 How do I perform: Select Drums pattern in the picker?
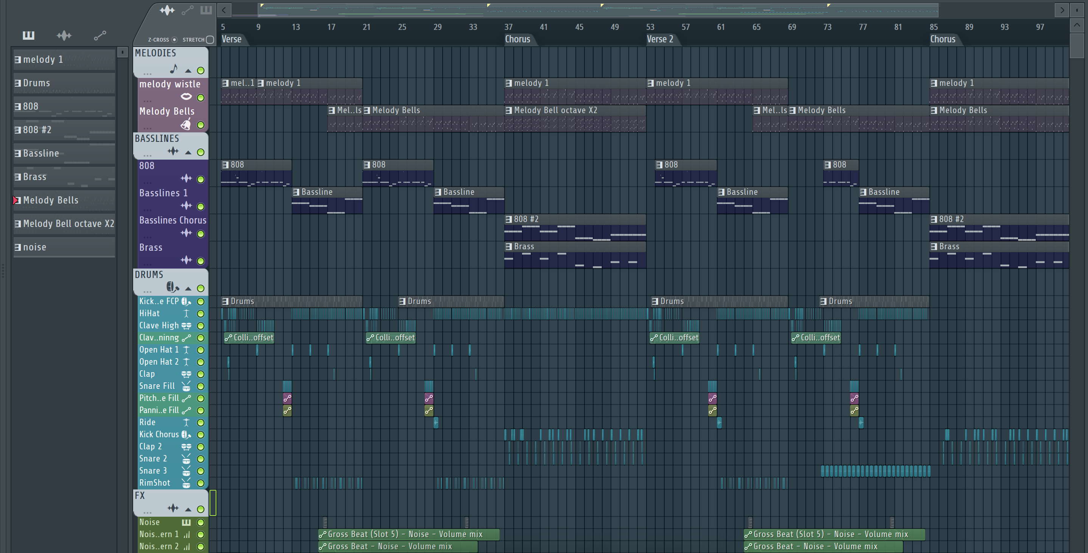pos(64,83)
